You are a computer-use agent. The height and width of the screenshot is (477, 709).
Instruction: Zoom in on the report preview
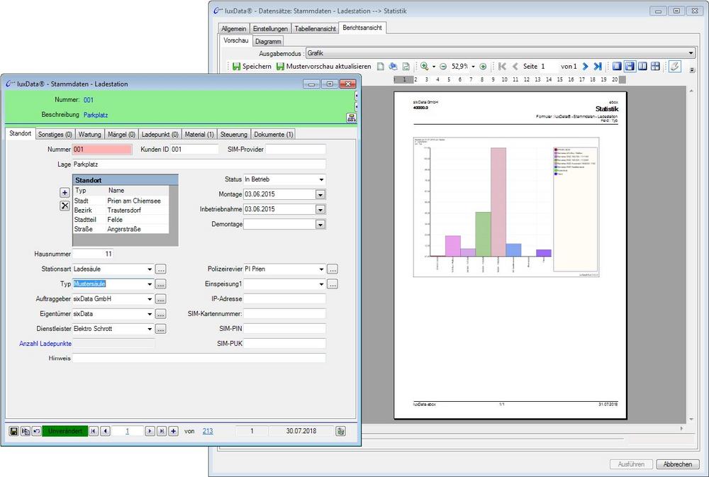[425, 66]
